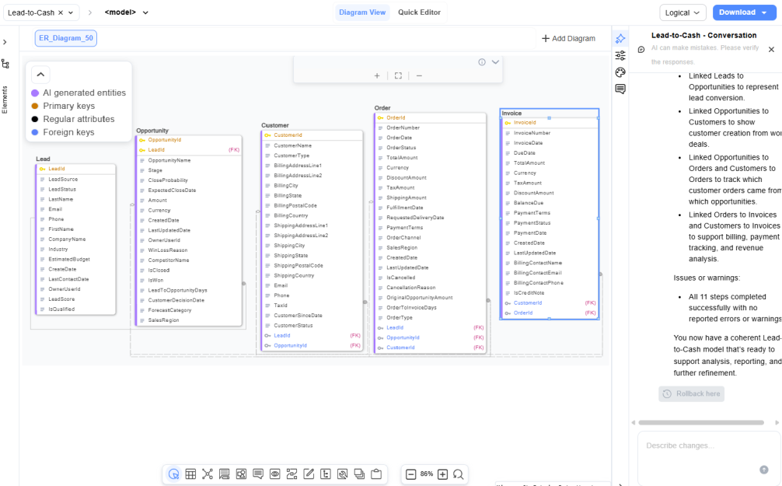Click the vertical Elements sidebar label
This screenshot has height=486, width=782.
pos(5,100)
